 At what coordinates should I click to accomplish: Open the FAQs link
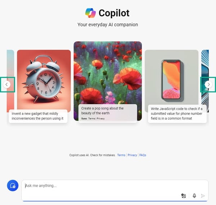(143, 155)
